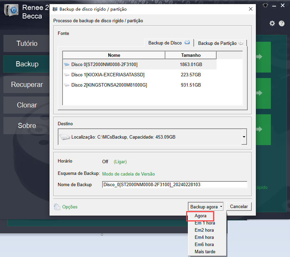This screenshot has height=257, width=290.
Task: Switch to Backup de Disco tab
Action: (169, 43)
